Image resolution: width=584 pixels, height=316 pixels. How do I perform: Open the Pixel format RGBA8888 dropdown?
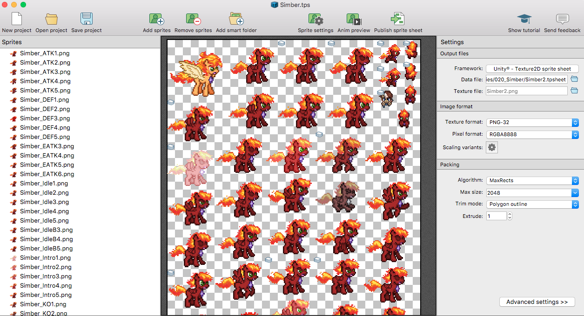click(532, 135)
